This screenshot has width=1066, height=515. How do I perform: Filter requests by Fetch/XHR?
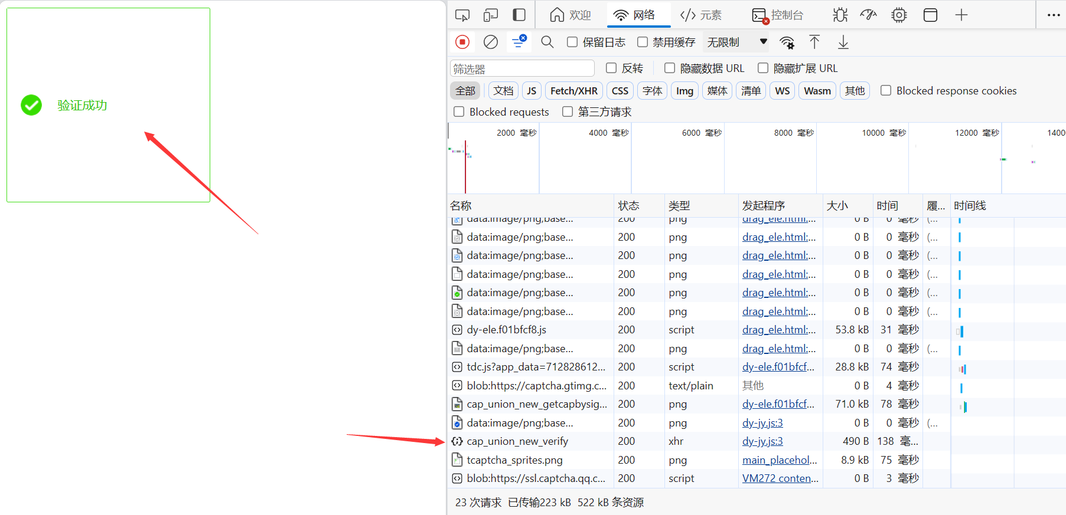coord(574,91)
